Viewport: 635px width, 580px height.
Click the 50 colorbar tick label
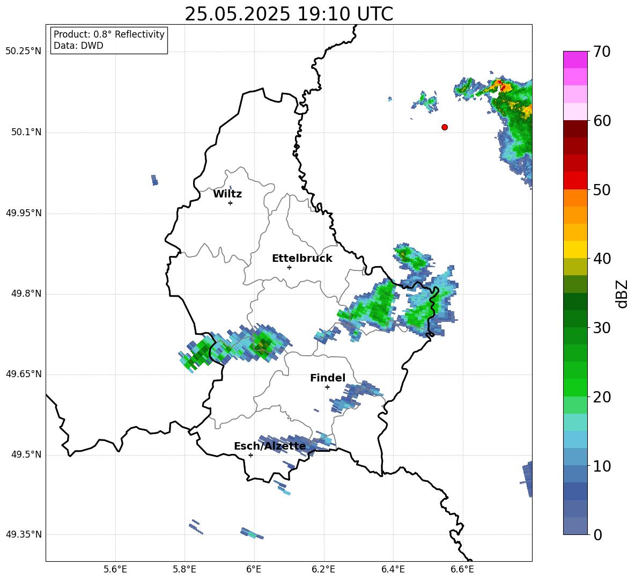[602, 189]
